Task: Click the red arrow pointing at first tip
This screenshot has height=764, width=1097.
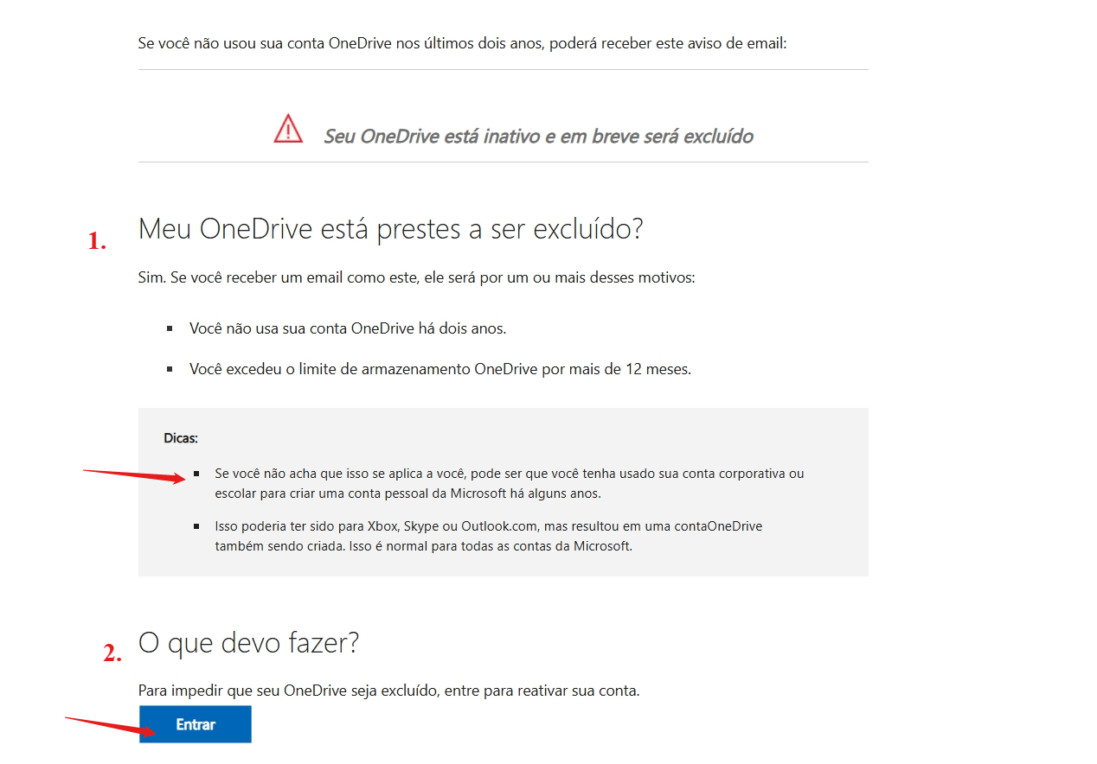Action: [135, 477]
